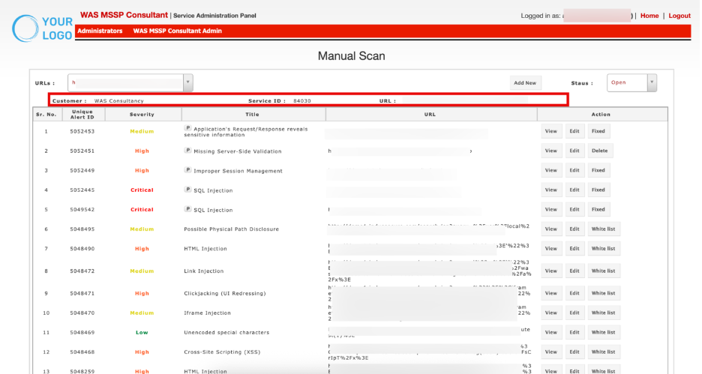This screenshot has height=374, width=702.
Task: View alert 5052453
Action: pos(550,131)
